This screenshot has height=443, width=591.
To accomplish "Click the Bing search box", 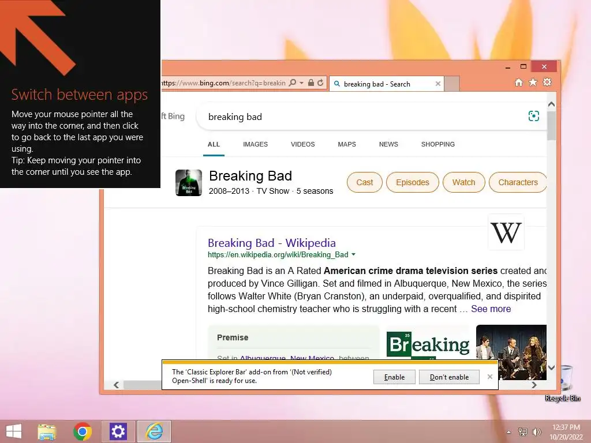I will [362, 117].
